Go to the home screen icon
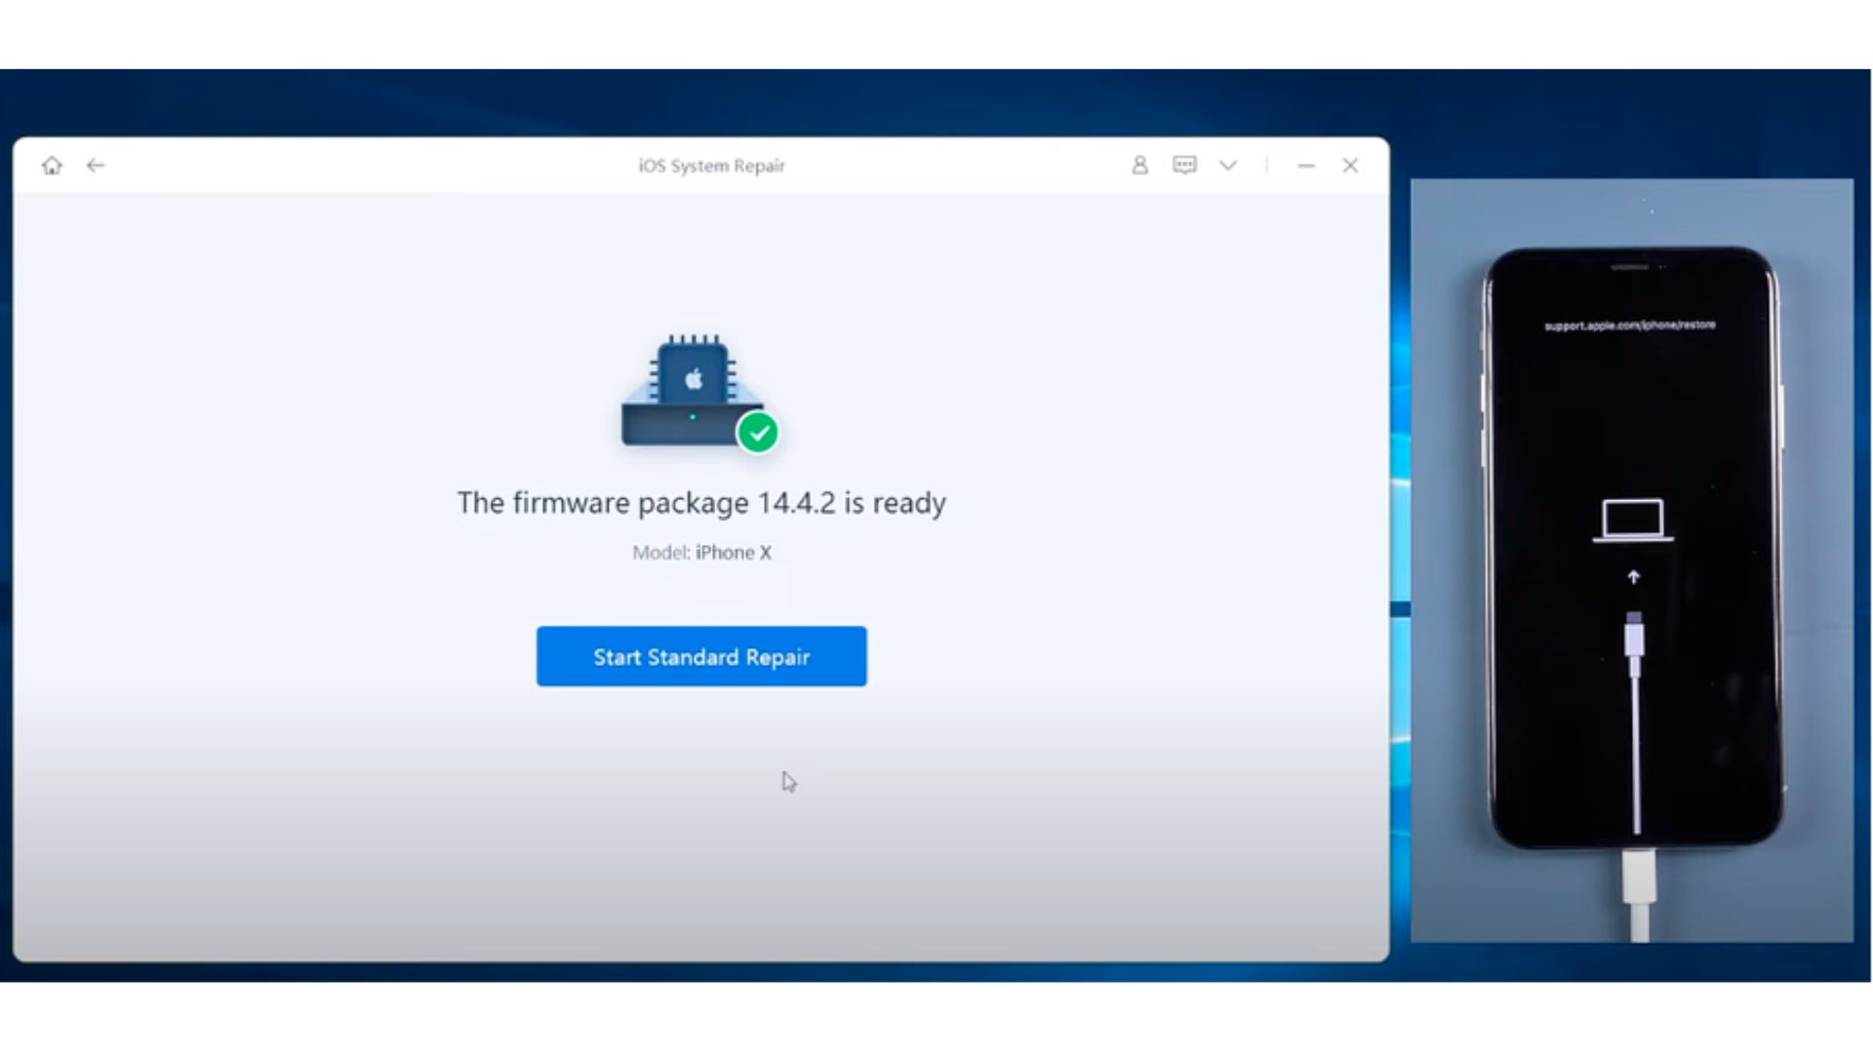This screenshot has height=1053, width=1873. pos(52,166)
